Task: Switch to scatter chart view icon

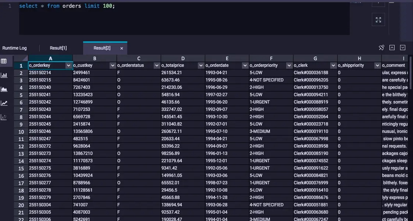Action: pos(4,117)
